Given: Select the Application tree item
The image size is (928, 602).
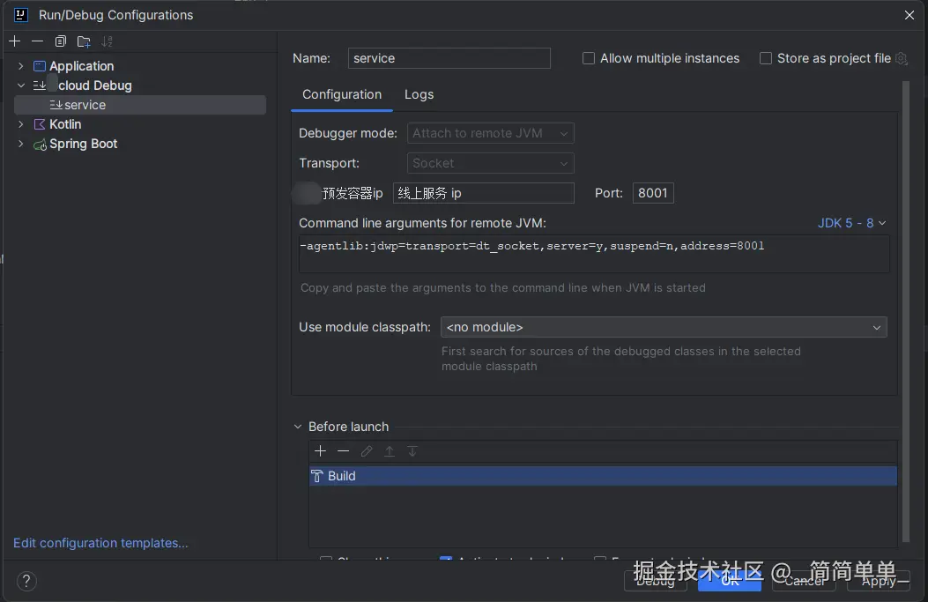Looking at the screenshot, I should pos(82,66).
